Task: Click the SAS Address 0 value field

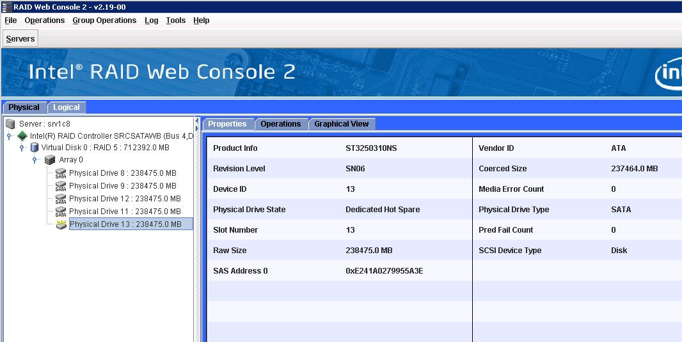Action: (x=384, y=271)
